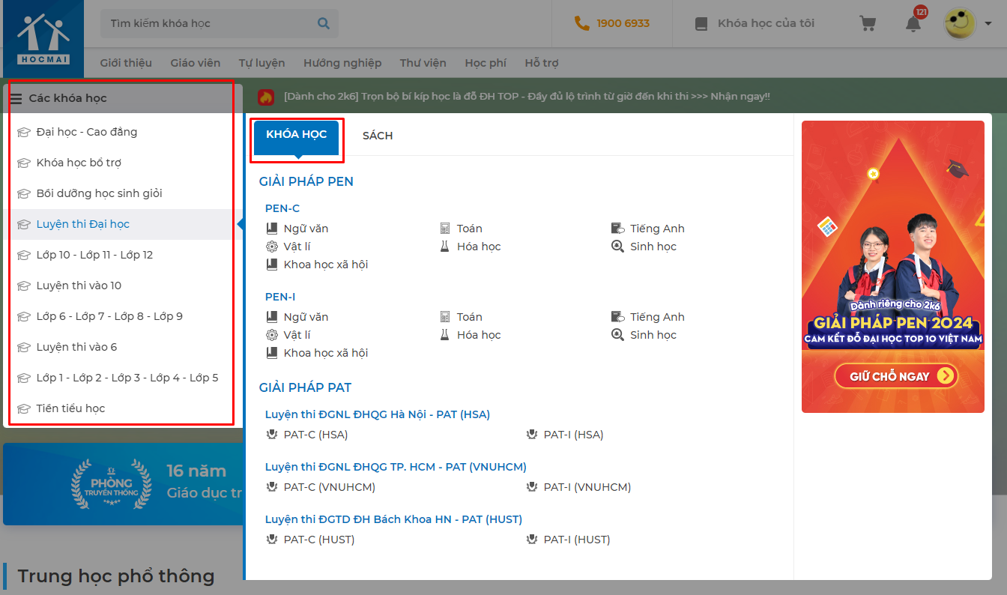This screenshot has width=1007, height=595.
Task: Open the notifications bell
Action: 913,23
